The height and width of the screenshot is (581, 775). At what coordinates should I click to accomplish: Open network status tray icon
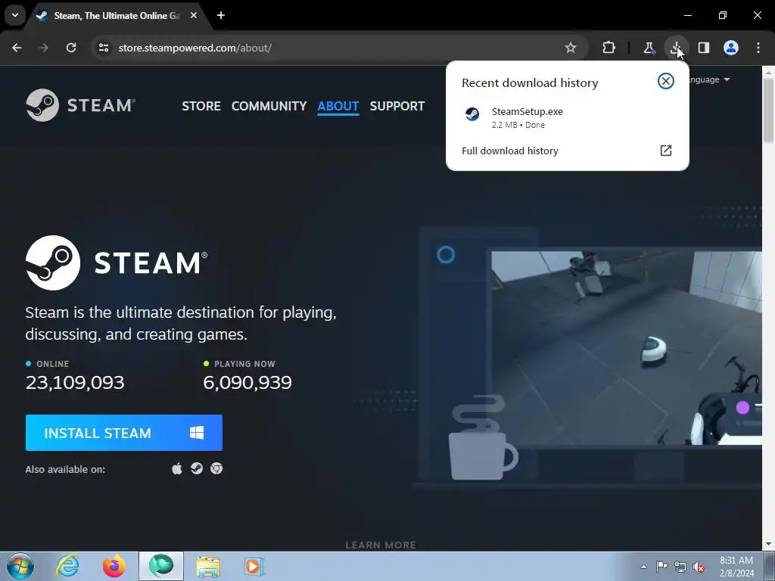click(680, 567)
